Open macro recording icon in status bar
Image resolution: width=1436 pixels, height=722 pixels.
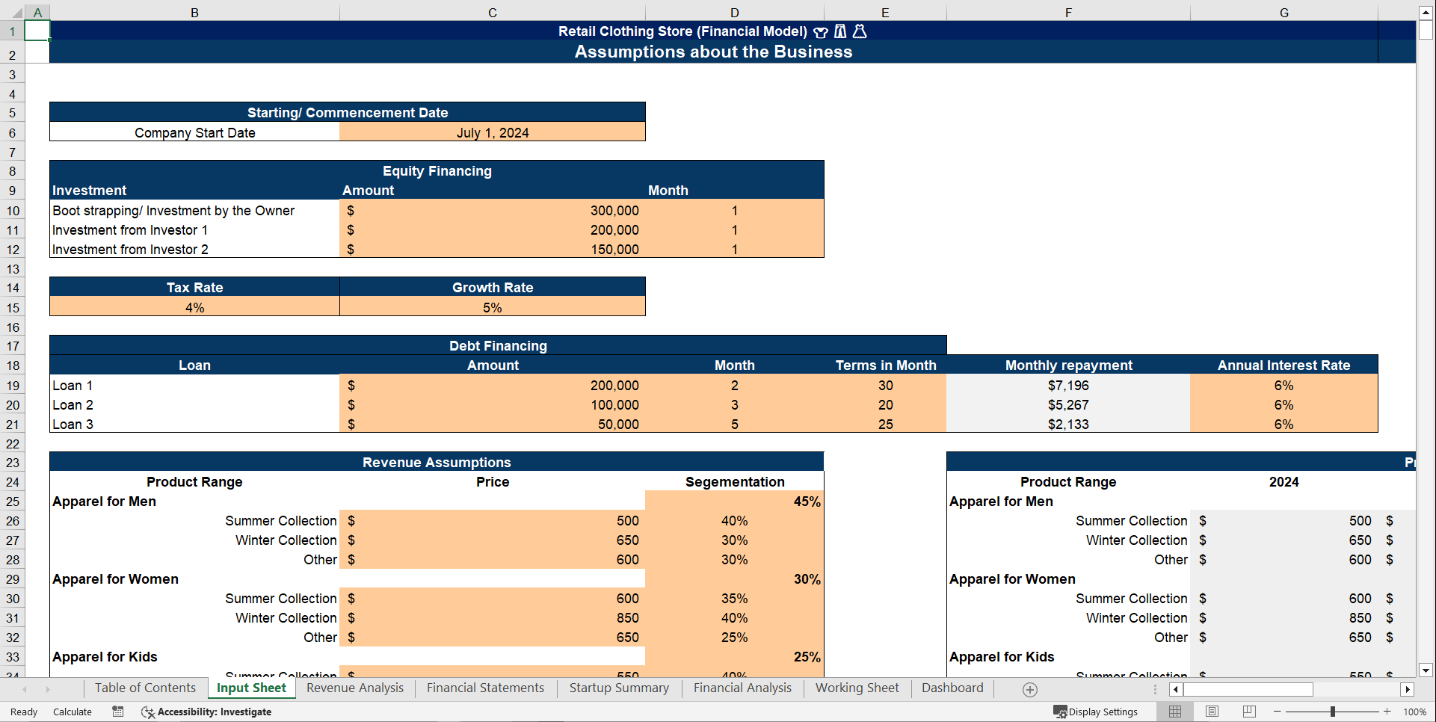coord(118,712)
